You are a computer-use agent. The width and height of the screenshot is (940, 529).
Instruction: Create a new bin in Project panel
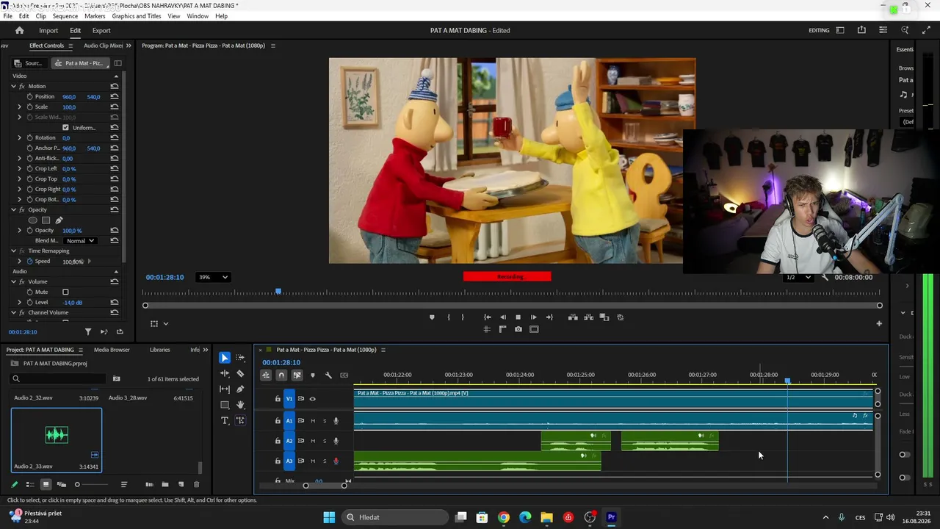(x=165, y=484)
